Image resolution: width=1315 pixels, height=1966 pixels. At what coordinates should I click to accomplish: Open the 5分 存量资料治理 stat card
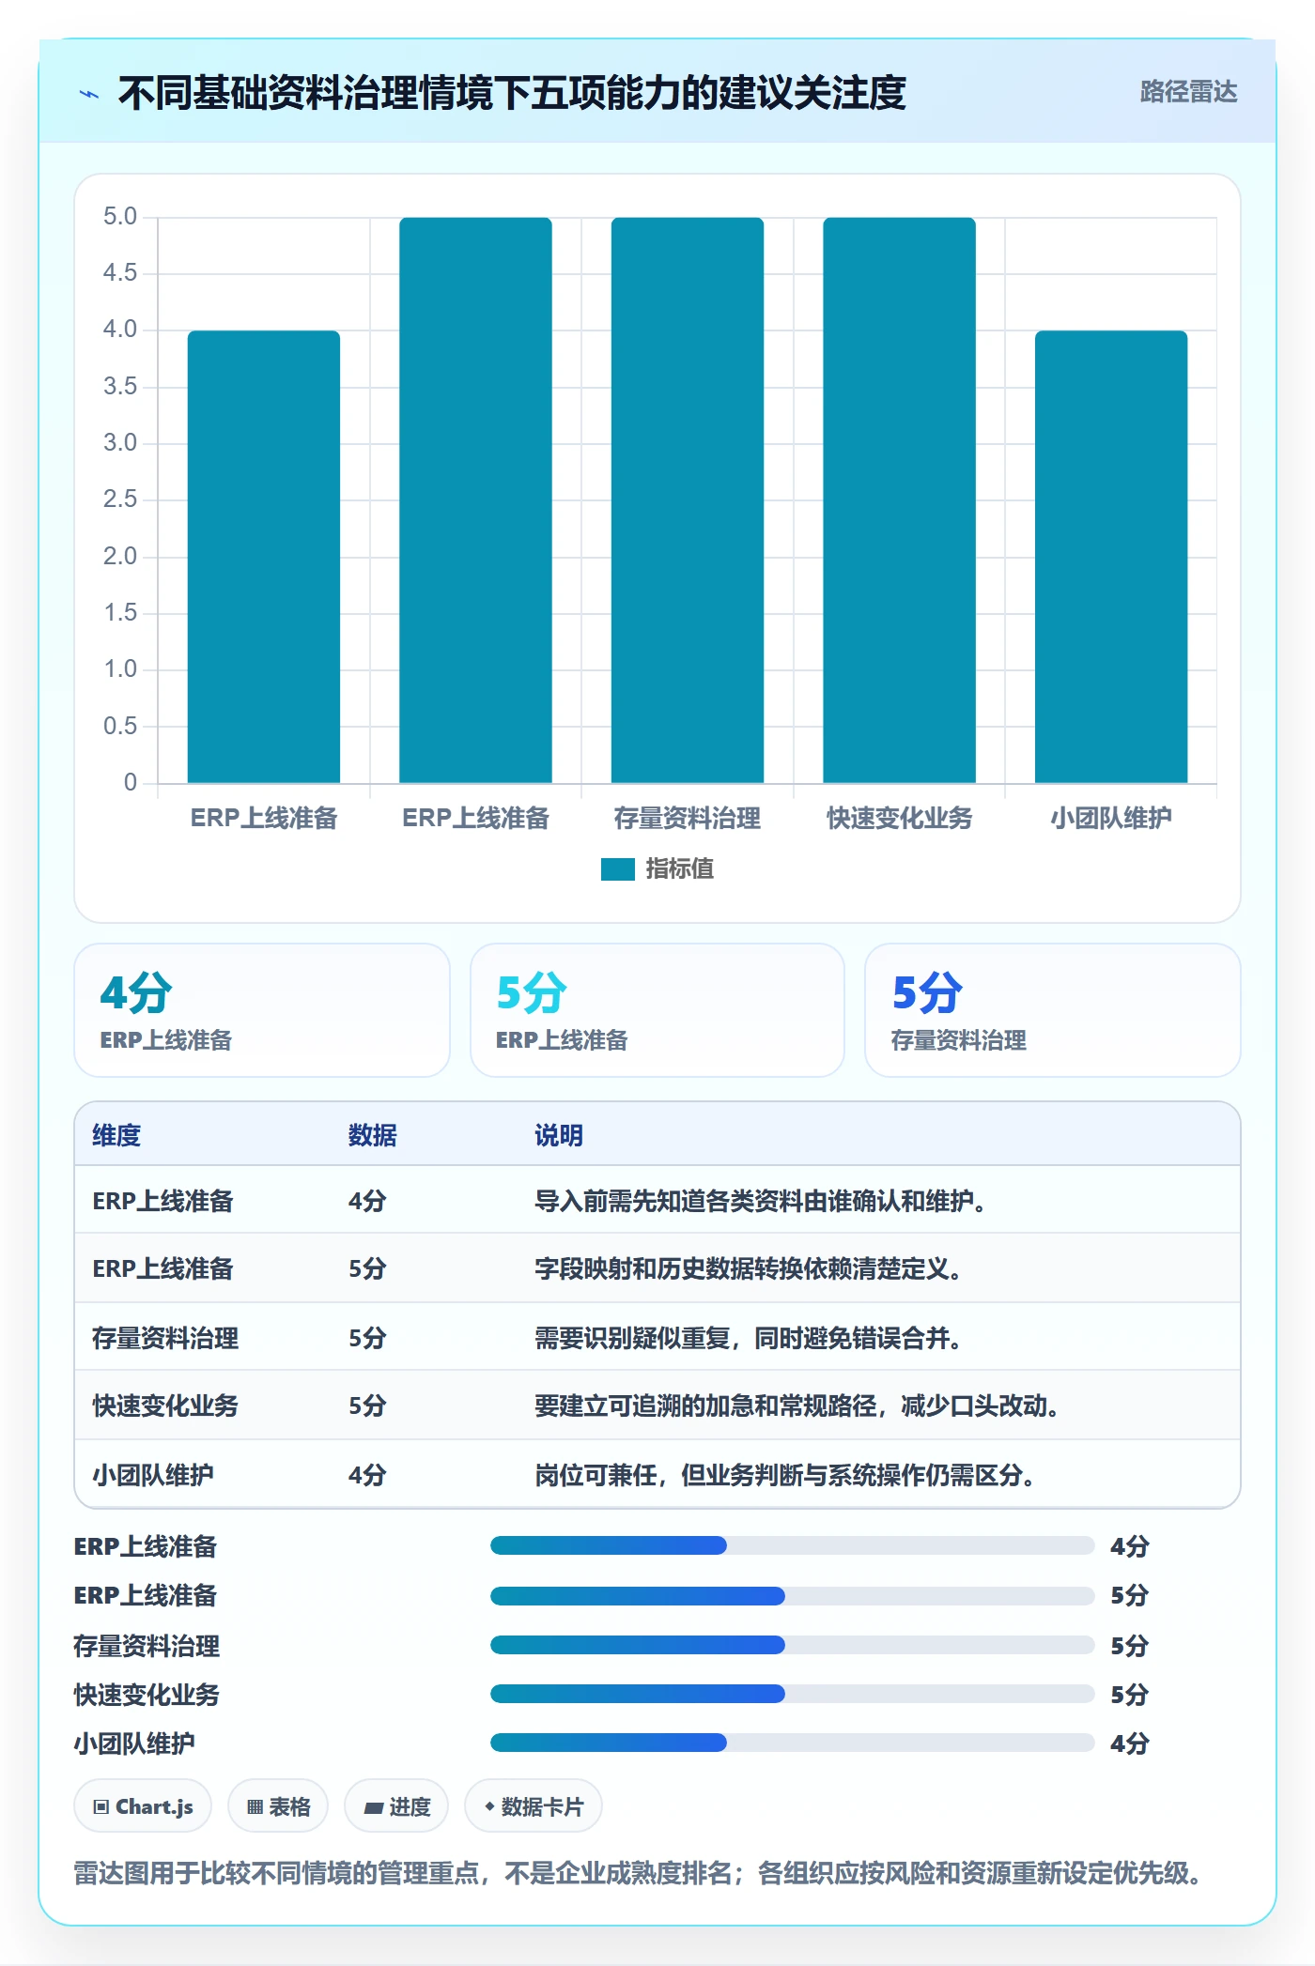[1053, 1010]
